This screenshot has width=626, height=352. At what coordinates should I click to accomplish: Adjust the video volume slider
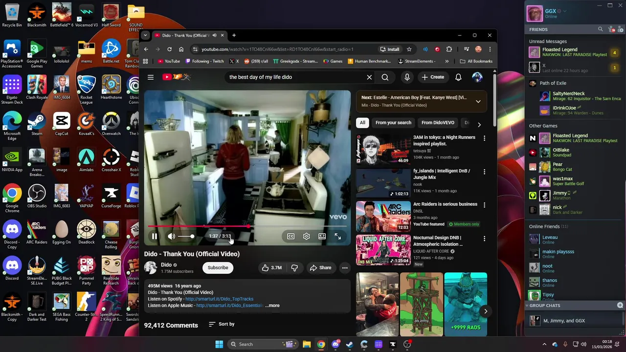[186, 237]
